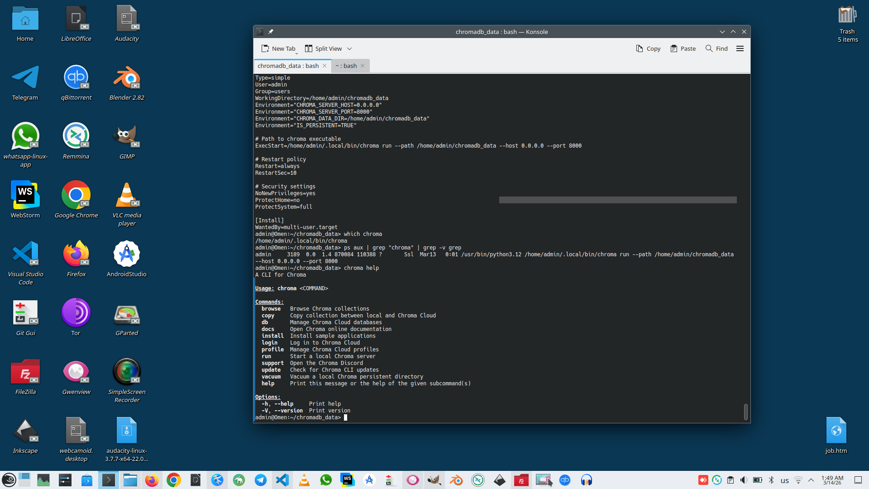Click Paste in the Konsole toolbar
Viewport: 869px width, 489px height.
(683, 48)
